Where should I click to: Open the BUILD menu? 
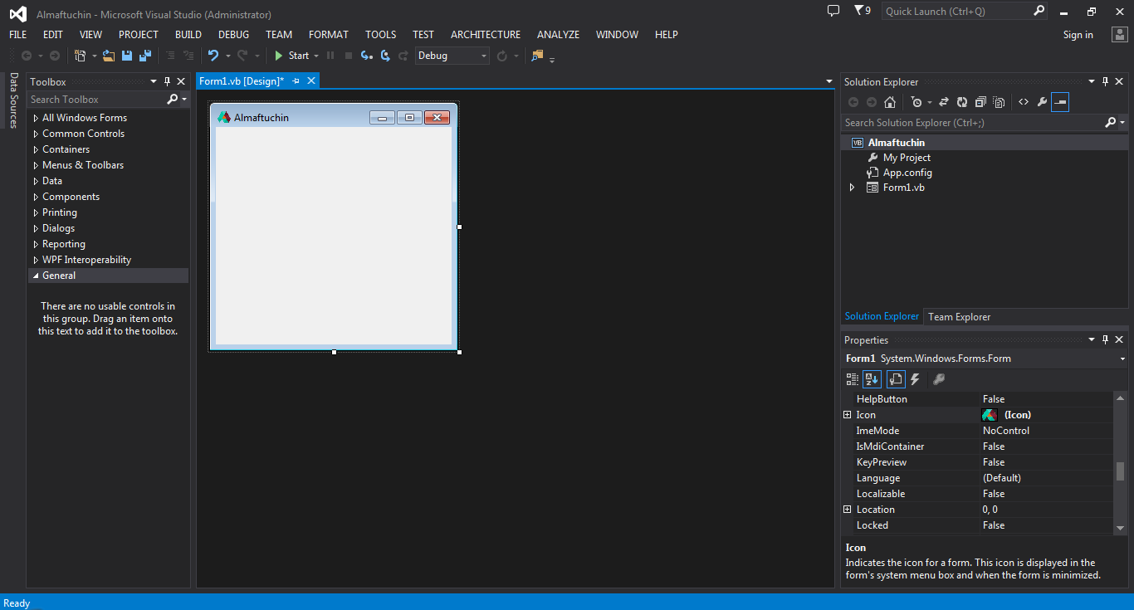(188, 34)
